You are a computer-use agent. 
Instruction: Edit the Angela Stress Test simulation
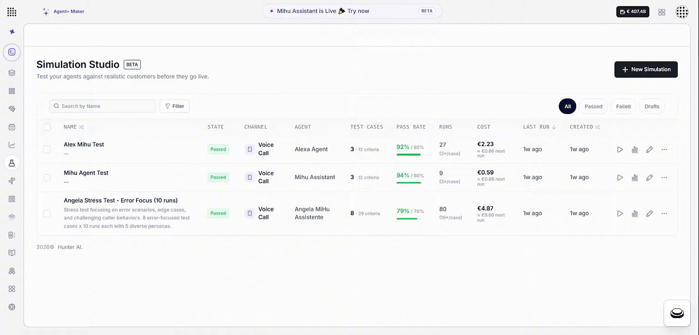pyautogui.click(x=649, y=213)
